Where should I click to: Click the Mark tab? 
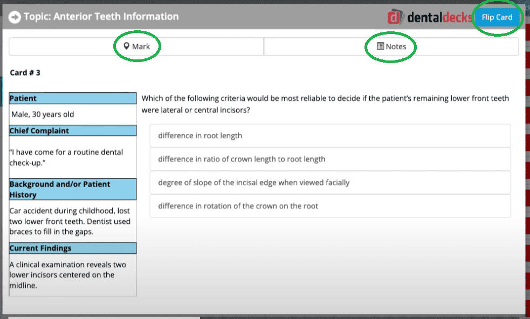pyautogui.click(x=137, y=46)
